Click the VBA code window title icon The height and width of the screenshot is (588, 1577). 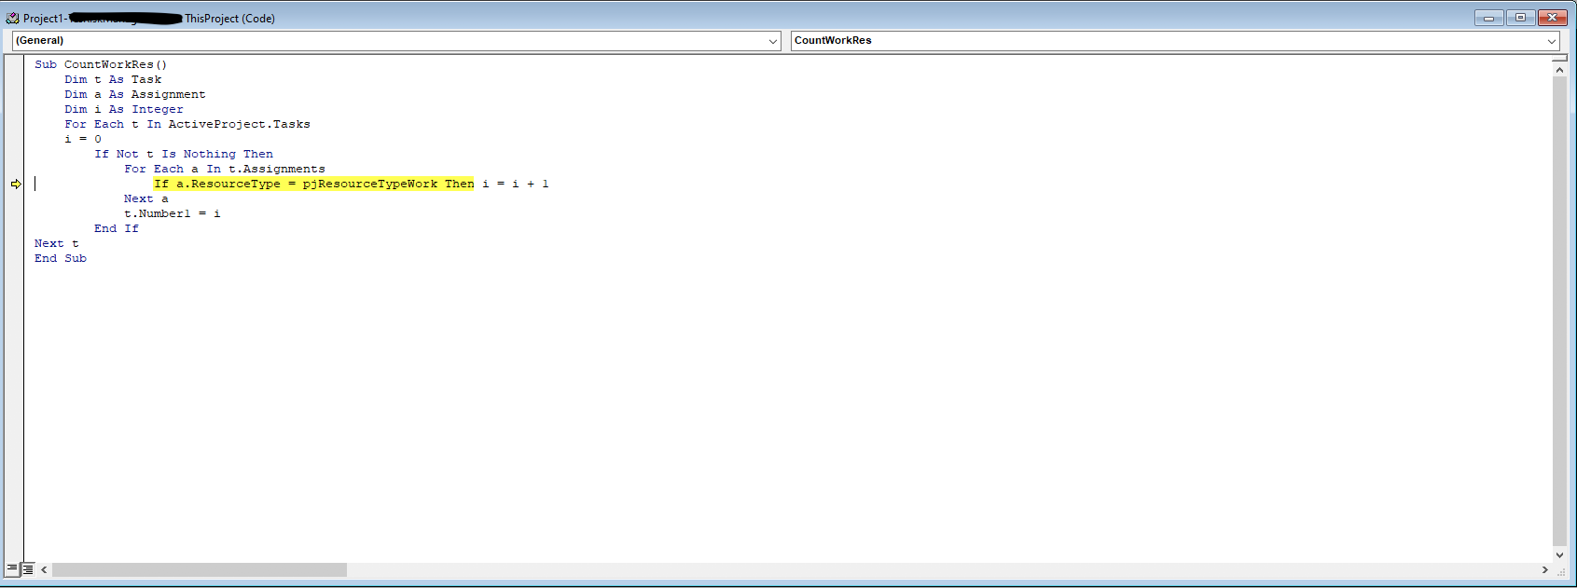12,18
